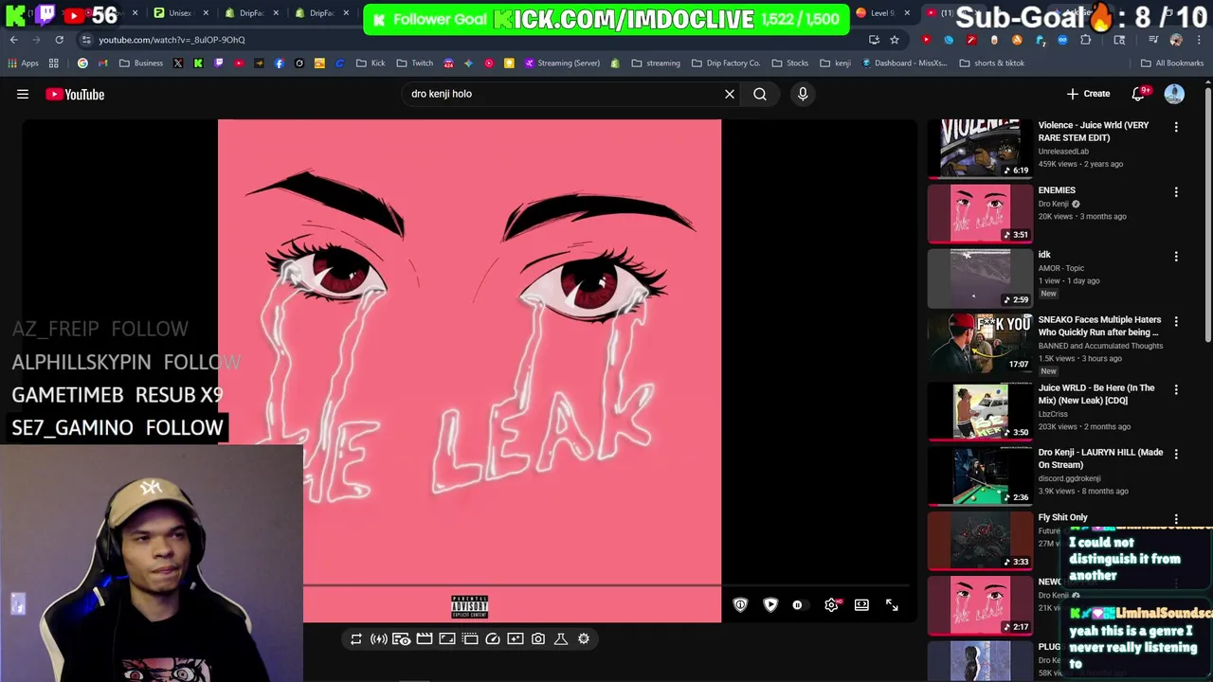Open title link Juice WRLD - Be Here
The image size is (1213, 682).
click(x=1096, y=394)
